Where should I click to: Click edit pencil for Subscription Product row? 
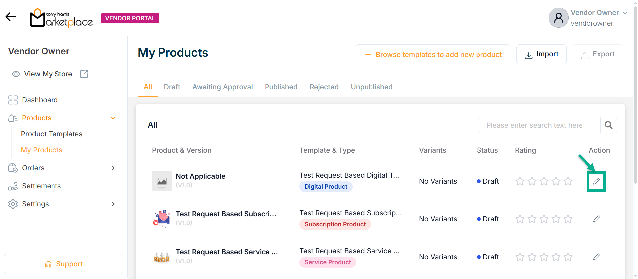596,219
